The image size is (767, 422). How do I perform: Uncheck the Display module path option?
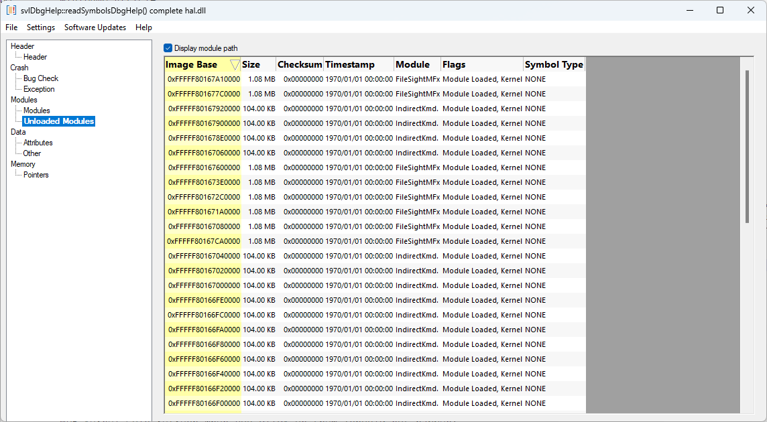[168, 48]
